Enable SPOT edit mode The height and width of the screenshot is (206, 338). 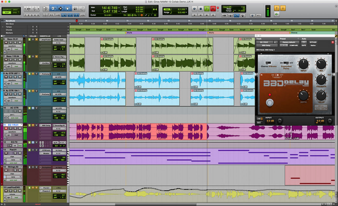point(15,10)
